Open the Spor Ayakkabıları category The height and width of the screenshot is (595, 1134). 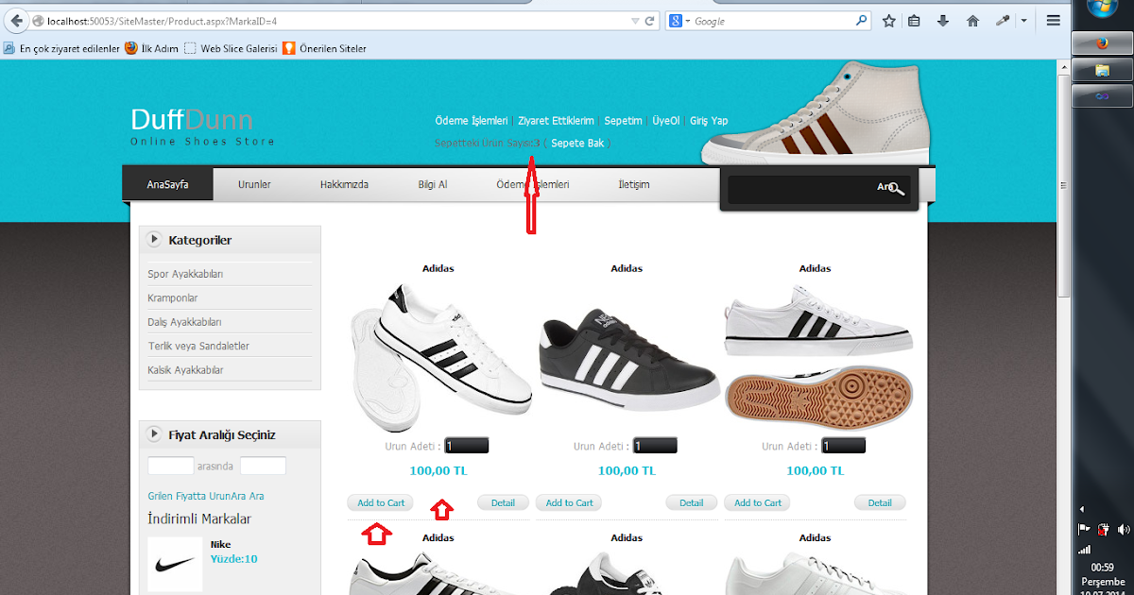point(185,274)
